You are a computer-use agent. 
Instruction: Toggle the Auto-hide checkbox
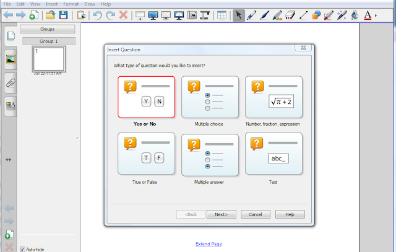pos(22,250)
